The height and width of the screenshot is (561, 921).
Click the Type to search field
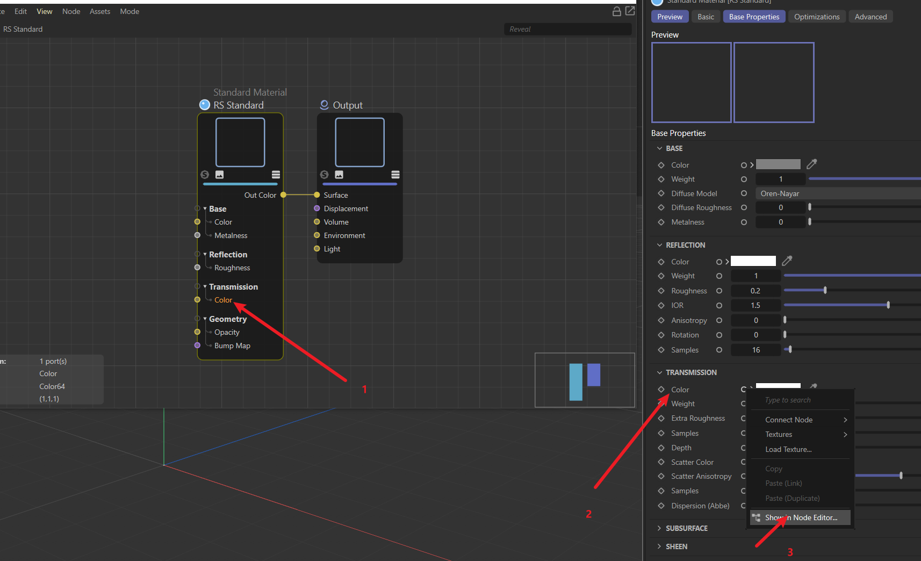point(800,400)
